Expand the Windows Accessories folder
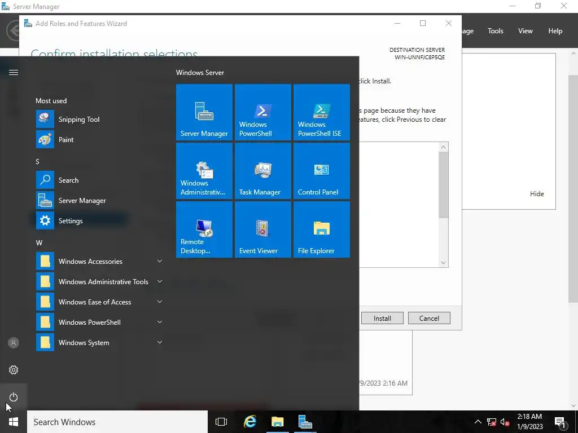578x433 pixels. [x=99, y=261]
